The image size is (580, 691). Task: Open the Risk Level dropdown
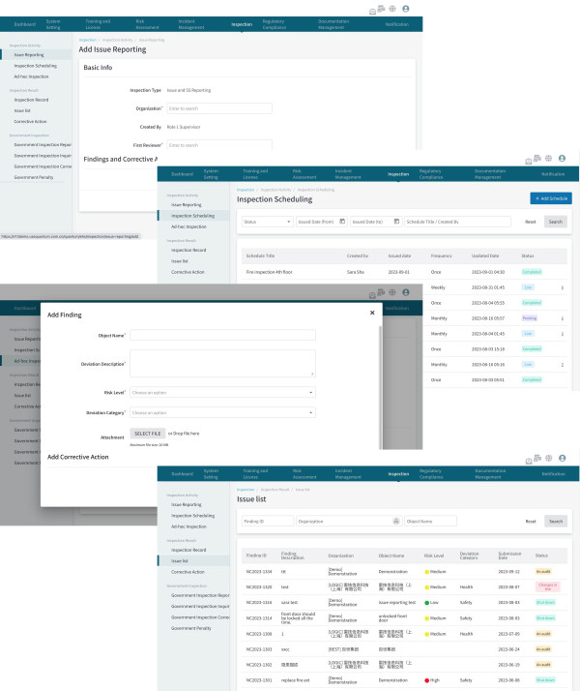[222, 393]
